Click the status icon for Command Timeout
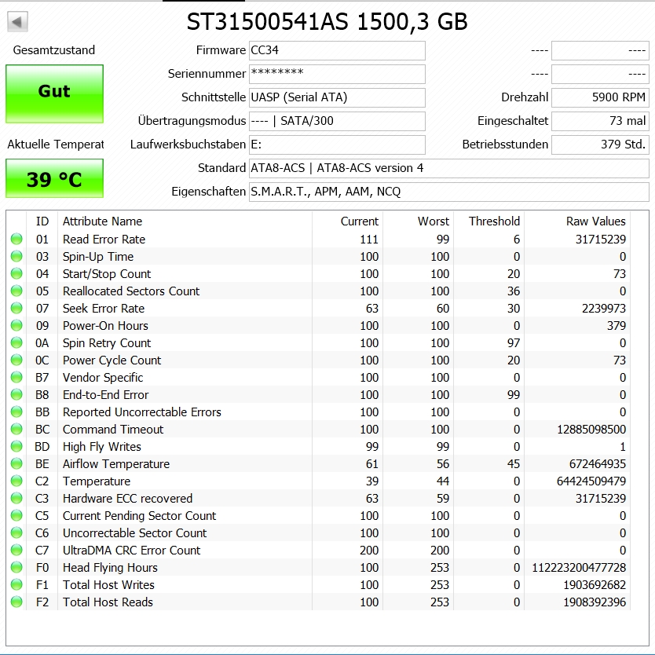Image resolution: width=655 pixels, height=655 pixels. pyautogui.click(x=16, y=429)
